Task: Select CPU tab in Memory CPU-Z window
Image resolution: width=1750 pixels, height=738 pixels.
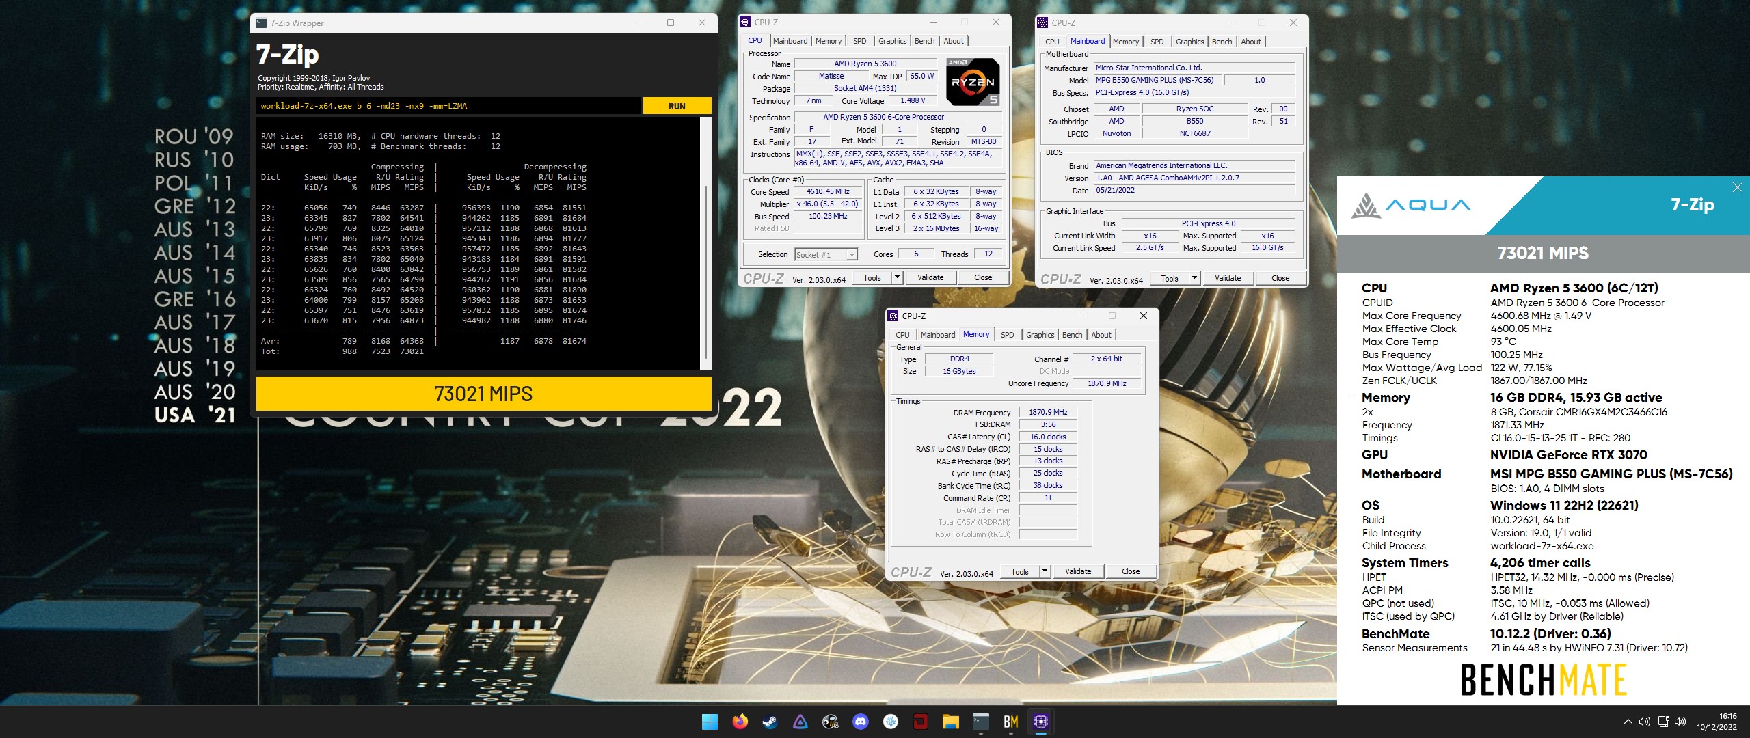Action: pos(902,335)
